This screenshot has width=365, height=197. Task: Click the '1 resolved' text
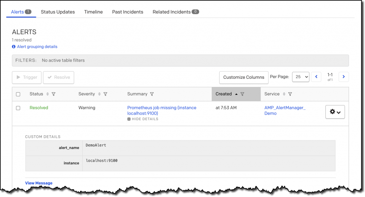coord(22,40)
